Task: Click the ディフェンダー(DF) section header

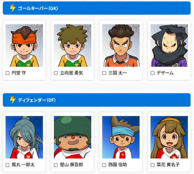Action: pyautogui.click(x=97, y=100)
